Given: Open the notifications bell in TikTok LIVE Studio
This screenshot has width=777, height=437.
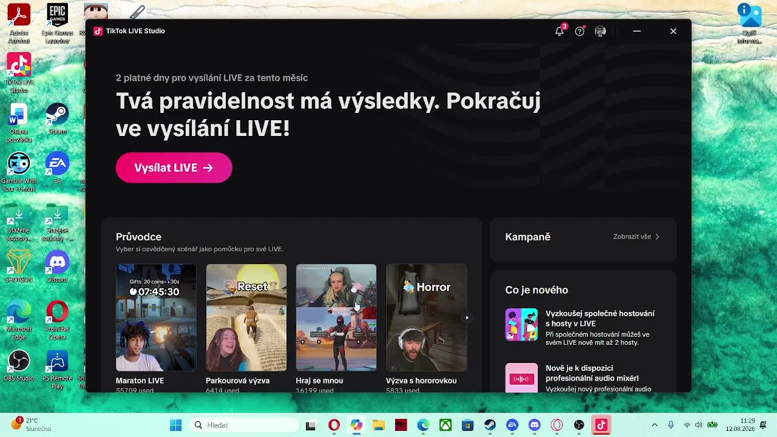Looking at the screenshot, I should pyautogui.click(x=560, y=31).
